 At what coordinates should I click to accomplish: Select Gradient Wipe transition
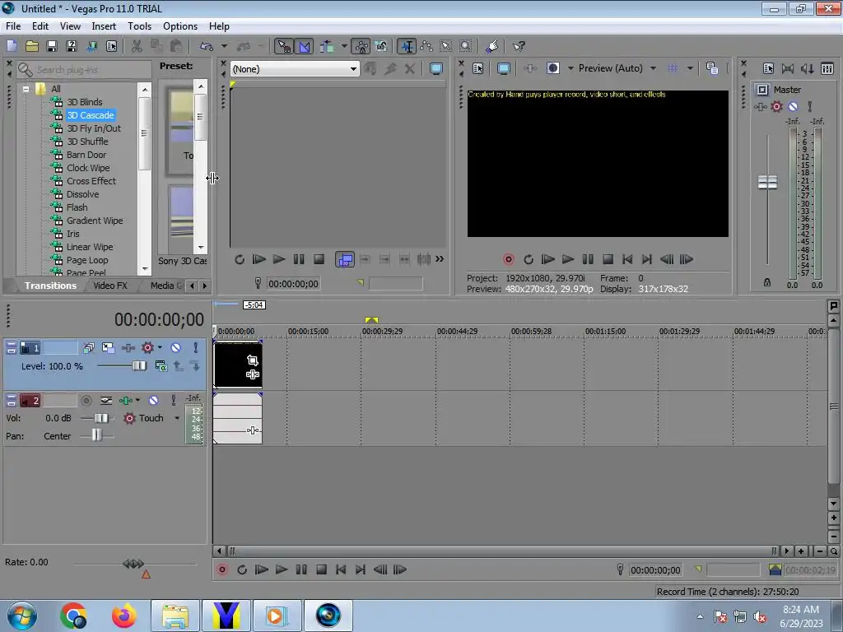point(95,221)
